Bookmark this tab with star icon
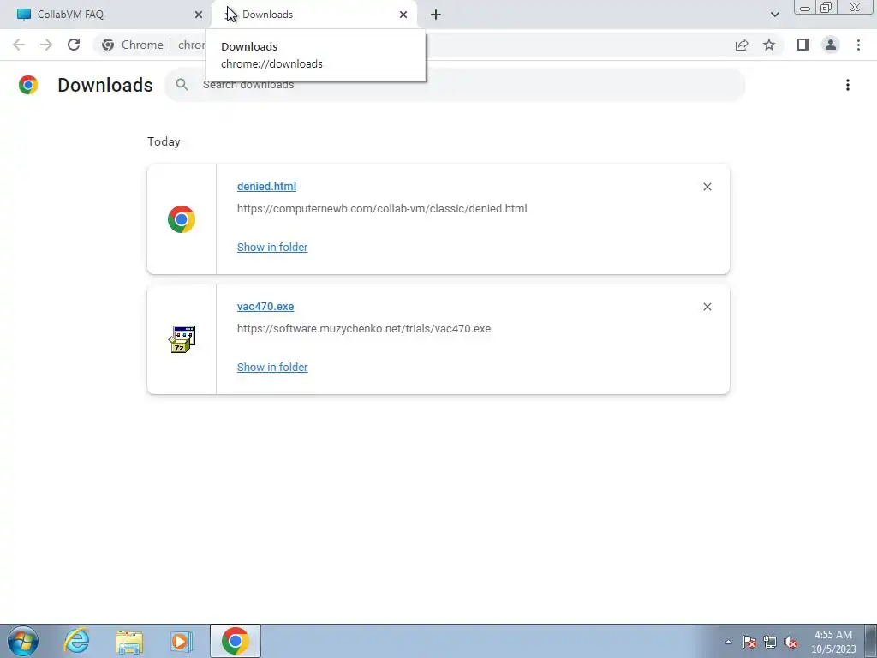Screen dimensions: 877x658 point(769,45)
